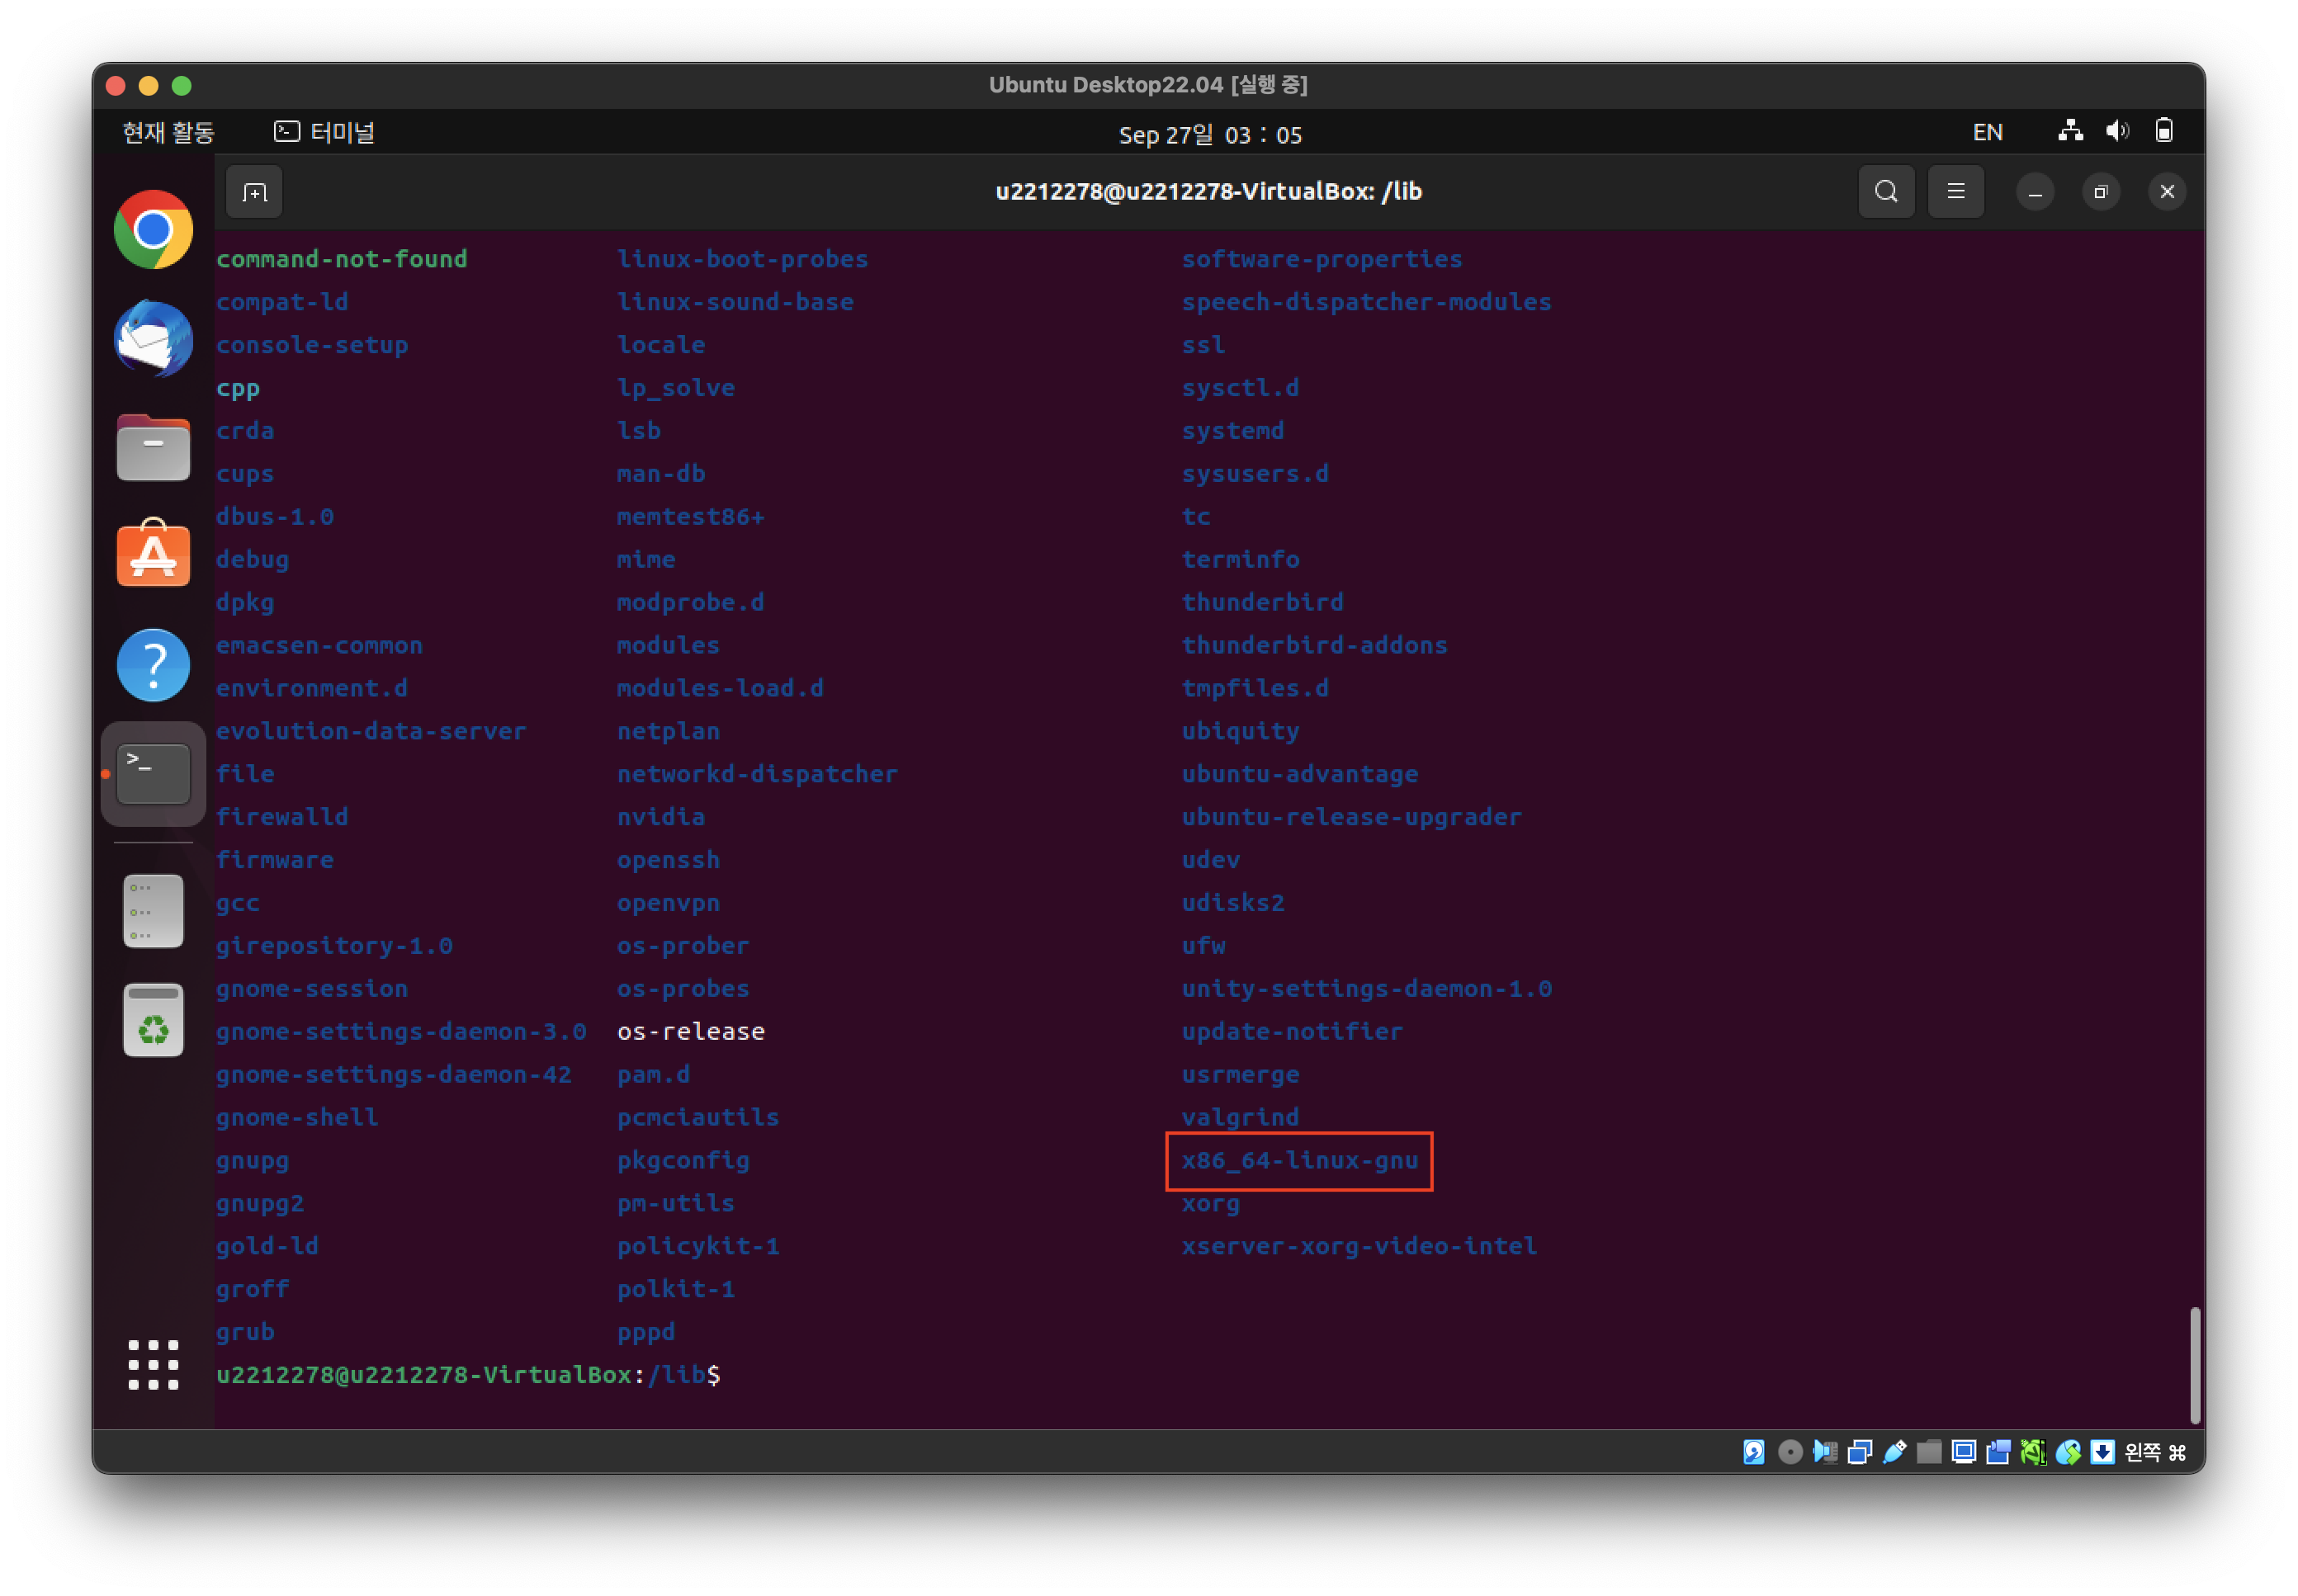Click the software-properties entry
The width and height of the screenshot is (2298, 1596).
pos(1322,259)
